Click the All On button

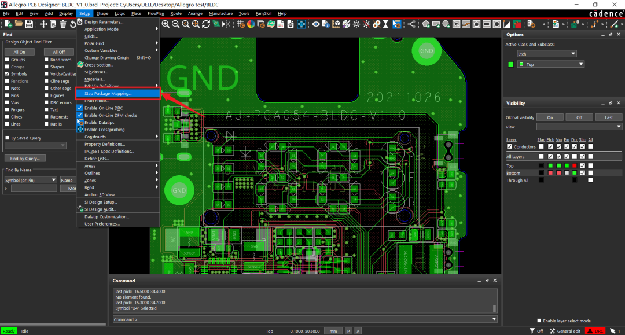[x=19, y=52]
